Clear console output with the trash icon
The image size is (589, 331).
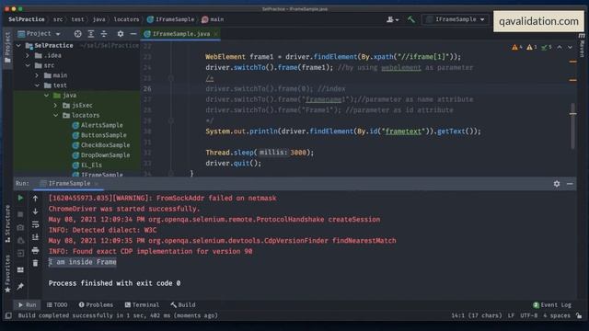pos(35,263)
